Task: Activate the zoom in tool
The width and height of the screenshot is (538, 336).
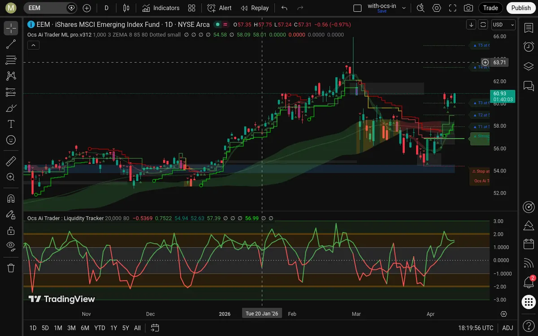Action: 11,177
